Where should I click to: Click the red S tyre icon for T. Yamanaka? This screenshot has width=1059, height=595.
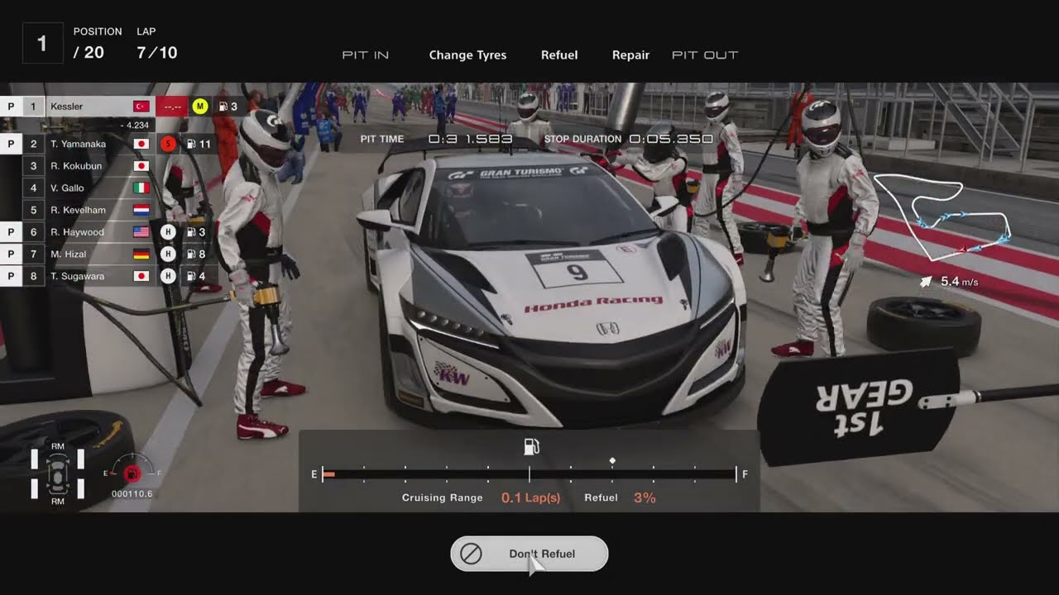point(168,144)
